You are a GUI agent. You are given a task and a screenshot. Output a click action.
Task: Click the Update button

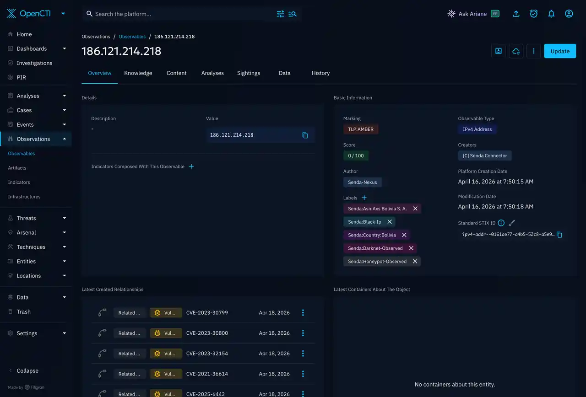(x=560, y=51)
